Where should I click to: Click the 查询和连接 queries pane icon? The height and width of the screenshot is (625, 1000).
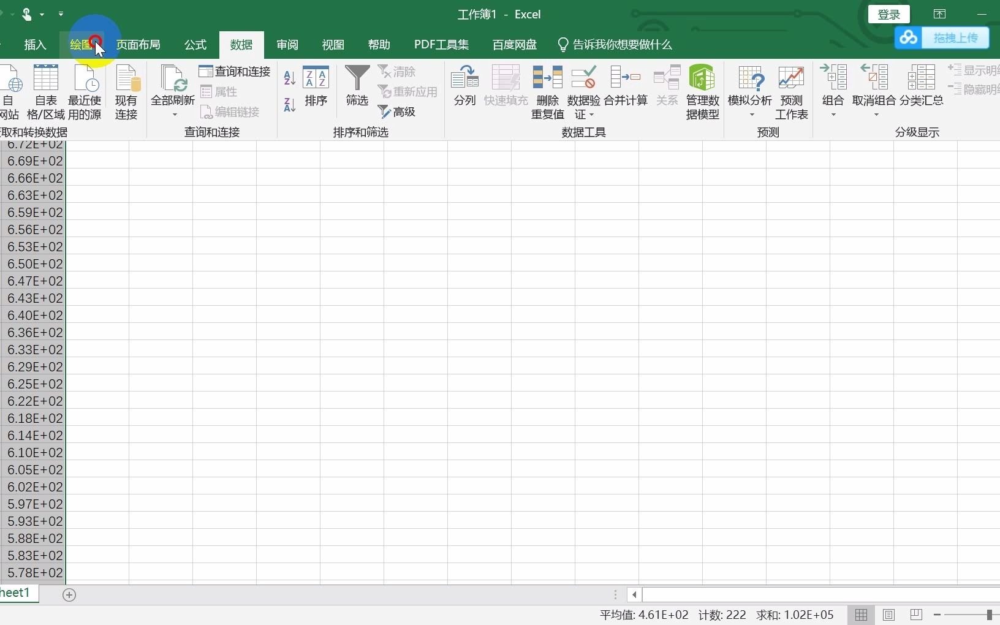(x=235, y=72)
